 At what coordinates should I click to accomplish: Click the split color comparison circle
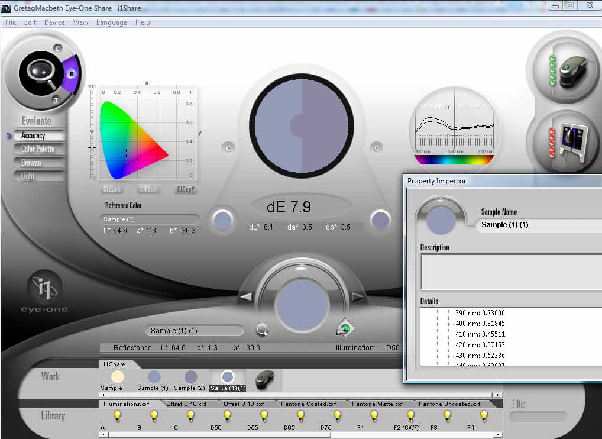302,125
